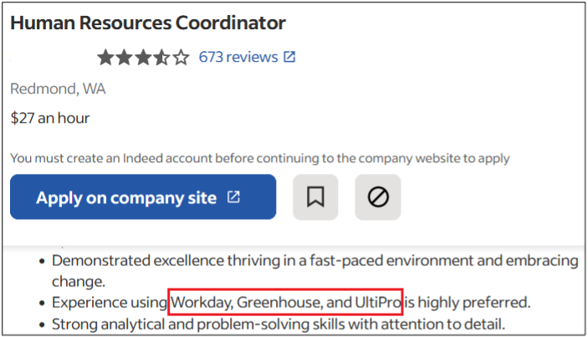Apply on company site
Screen dimensions: 588x337
(143, 197)
